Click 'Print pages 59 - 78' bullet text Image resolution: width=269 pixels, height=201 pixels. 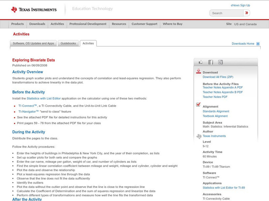(59, 123)
